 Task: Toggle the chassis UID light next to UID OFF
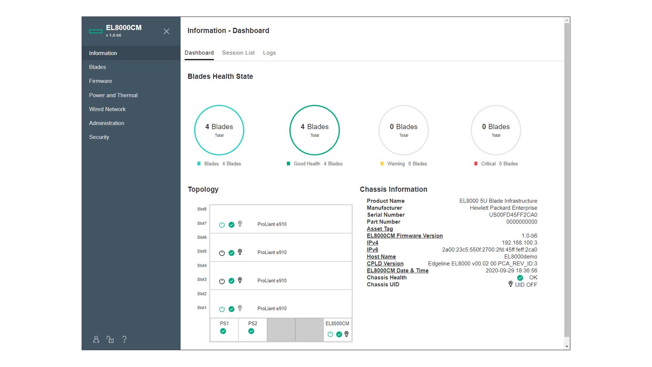point(511,284)
